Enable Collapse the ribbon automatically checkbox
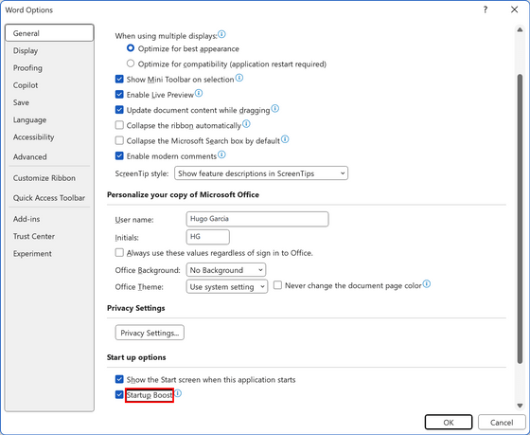Screen dimensions: 530x435 pyautogui.click(x=119, y=125)
